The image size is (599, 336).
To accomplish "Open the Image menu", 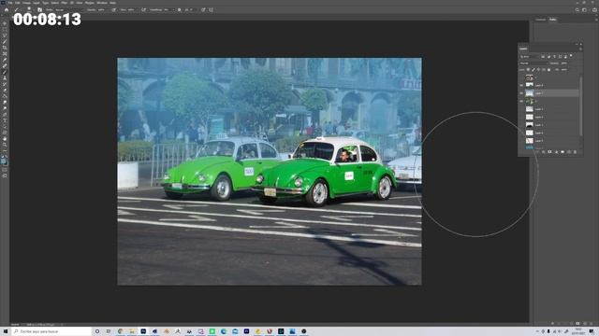I will 27,3.
